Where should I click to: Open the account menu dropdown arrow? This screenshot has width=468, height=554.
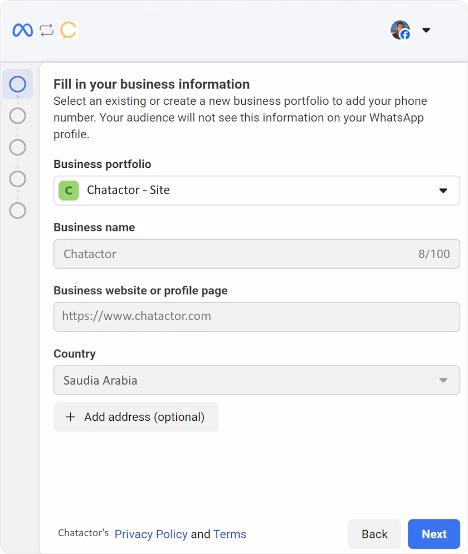pos(426,30)
